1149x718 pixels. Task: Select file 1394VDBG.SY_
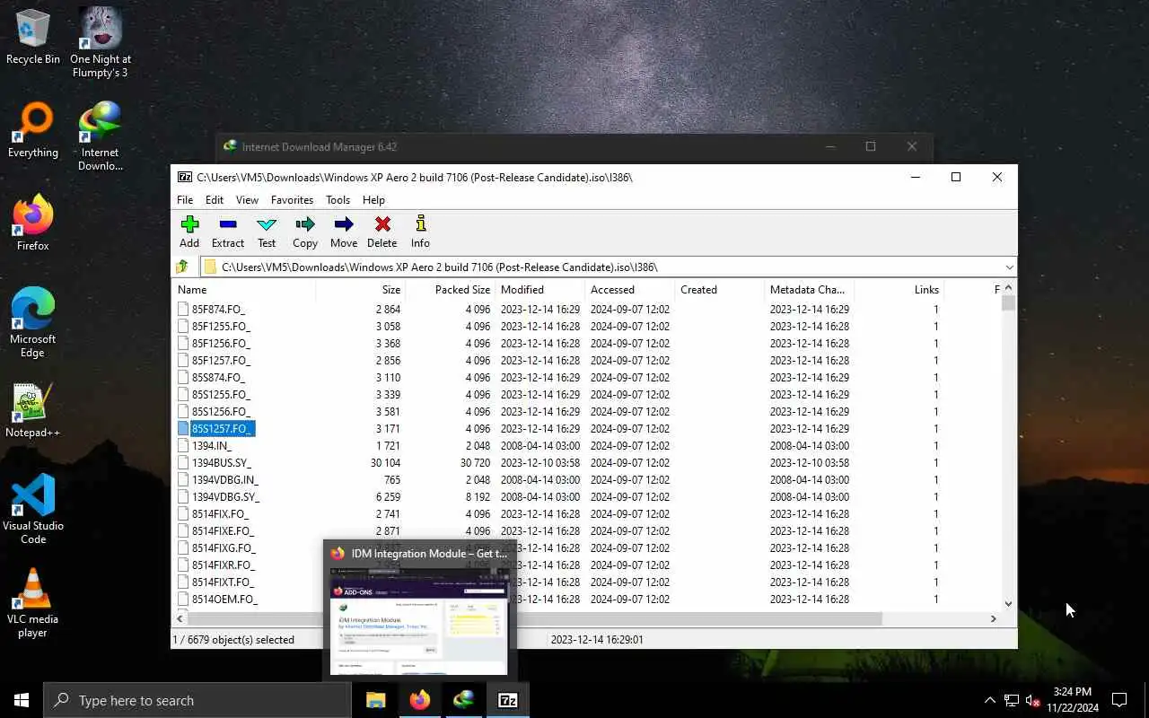(225, 496)
